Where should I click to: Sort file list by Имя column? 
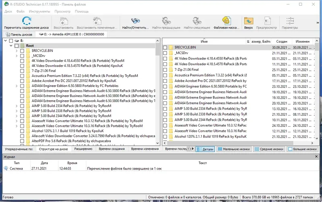tap(204, 41)
